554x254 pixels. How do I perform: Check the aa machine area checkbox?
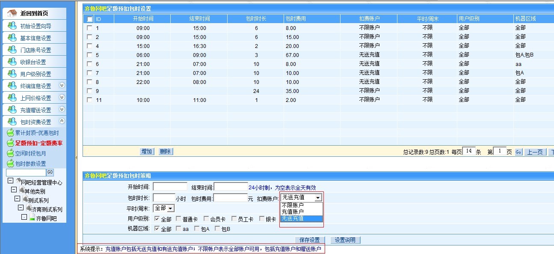pos(178,229)
